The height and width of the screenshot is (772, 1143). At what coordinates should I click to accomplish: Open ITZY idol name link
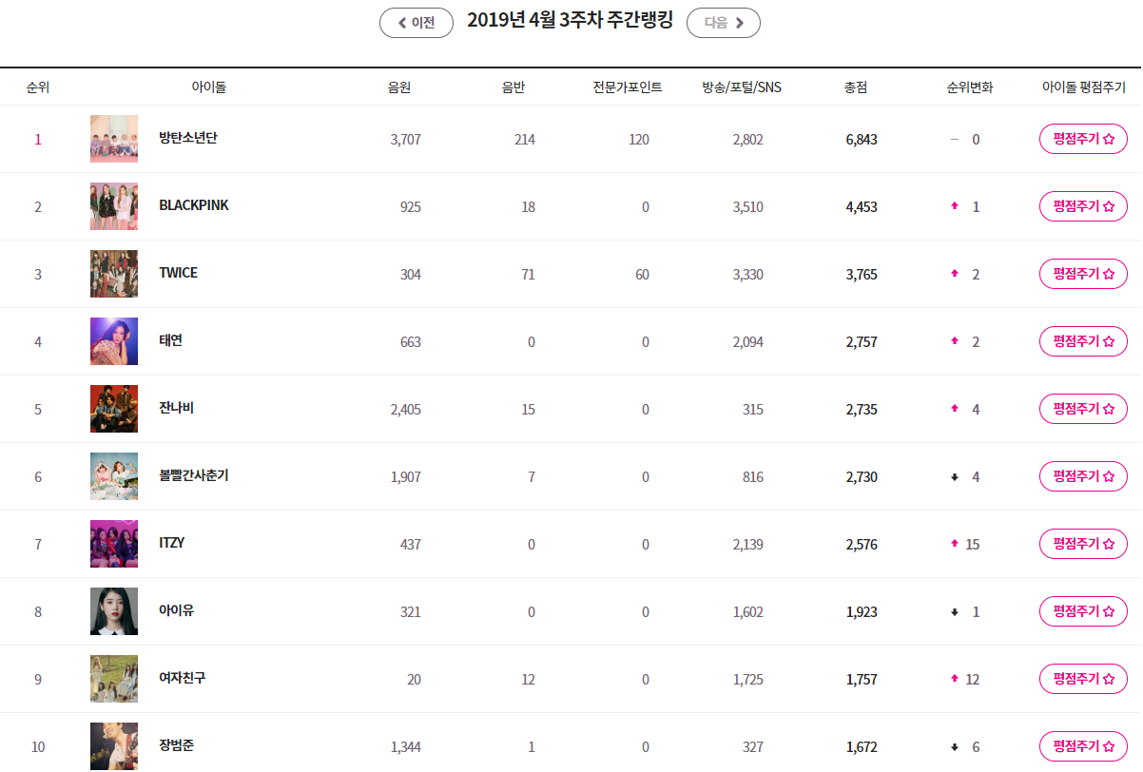172,543
